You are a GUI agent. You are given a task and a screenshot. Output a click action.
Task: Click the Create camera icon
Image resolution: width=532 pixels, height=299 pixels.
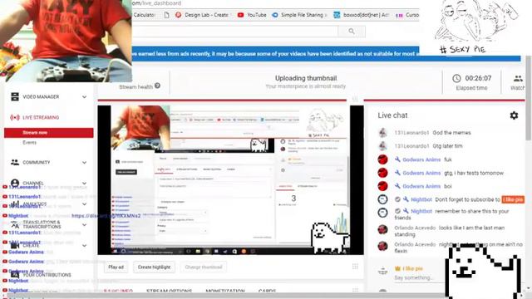click(15, 245)
